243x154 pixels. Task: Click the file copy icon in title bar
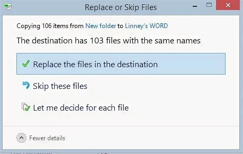pyautogui.click(x=8, y=7)
